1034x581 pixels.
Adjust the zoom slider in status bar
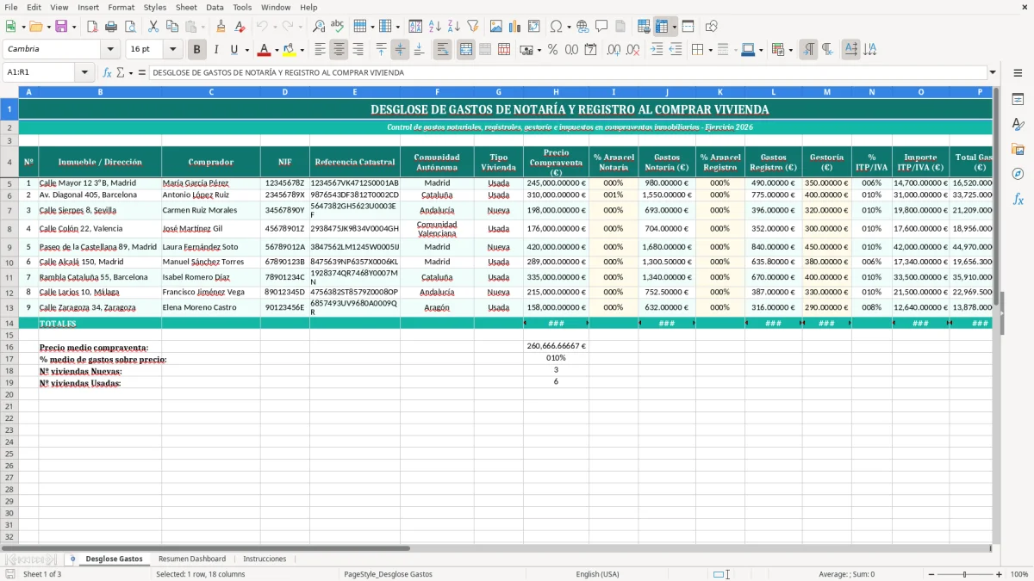point(964,574)
